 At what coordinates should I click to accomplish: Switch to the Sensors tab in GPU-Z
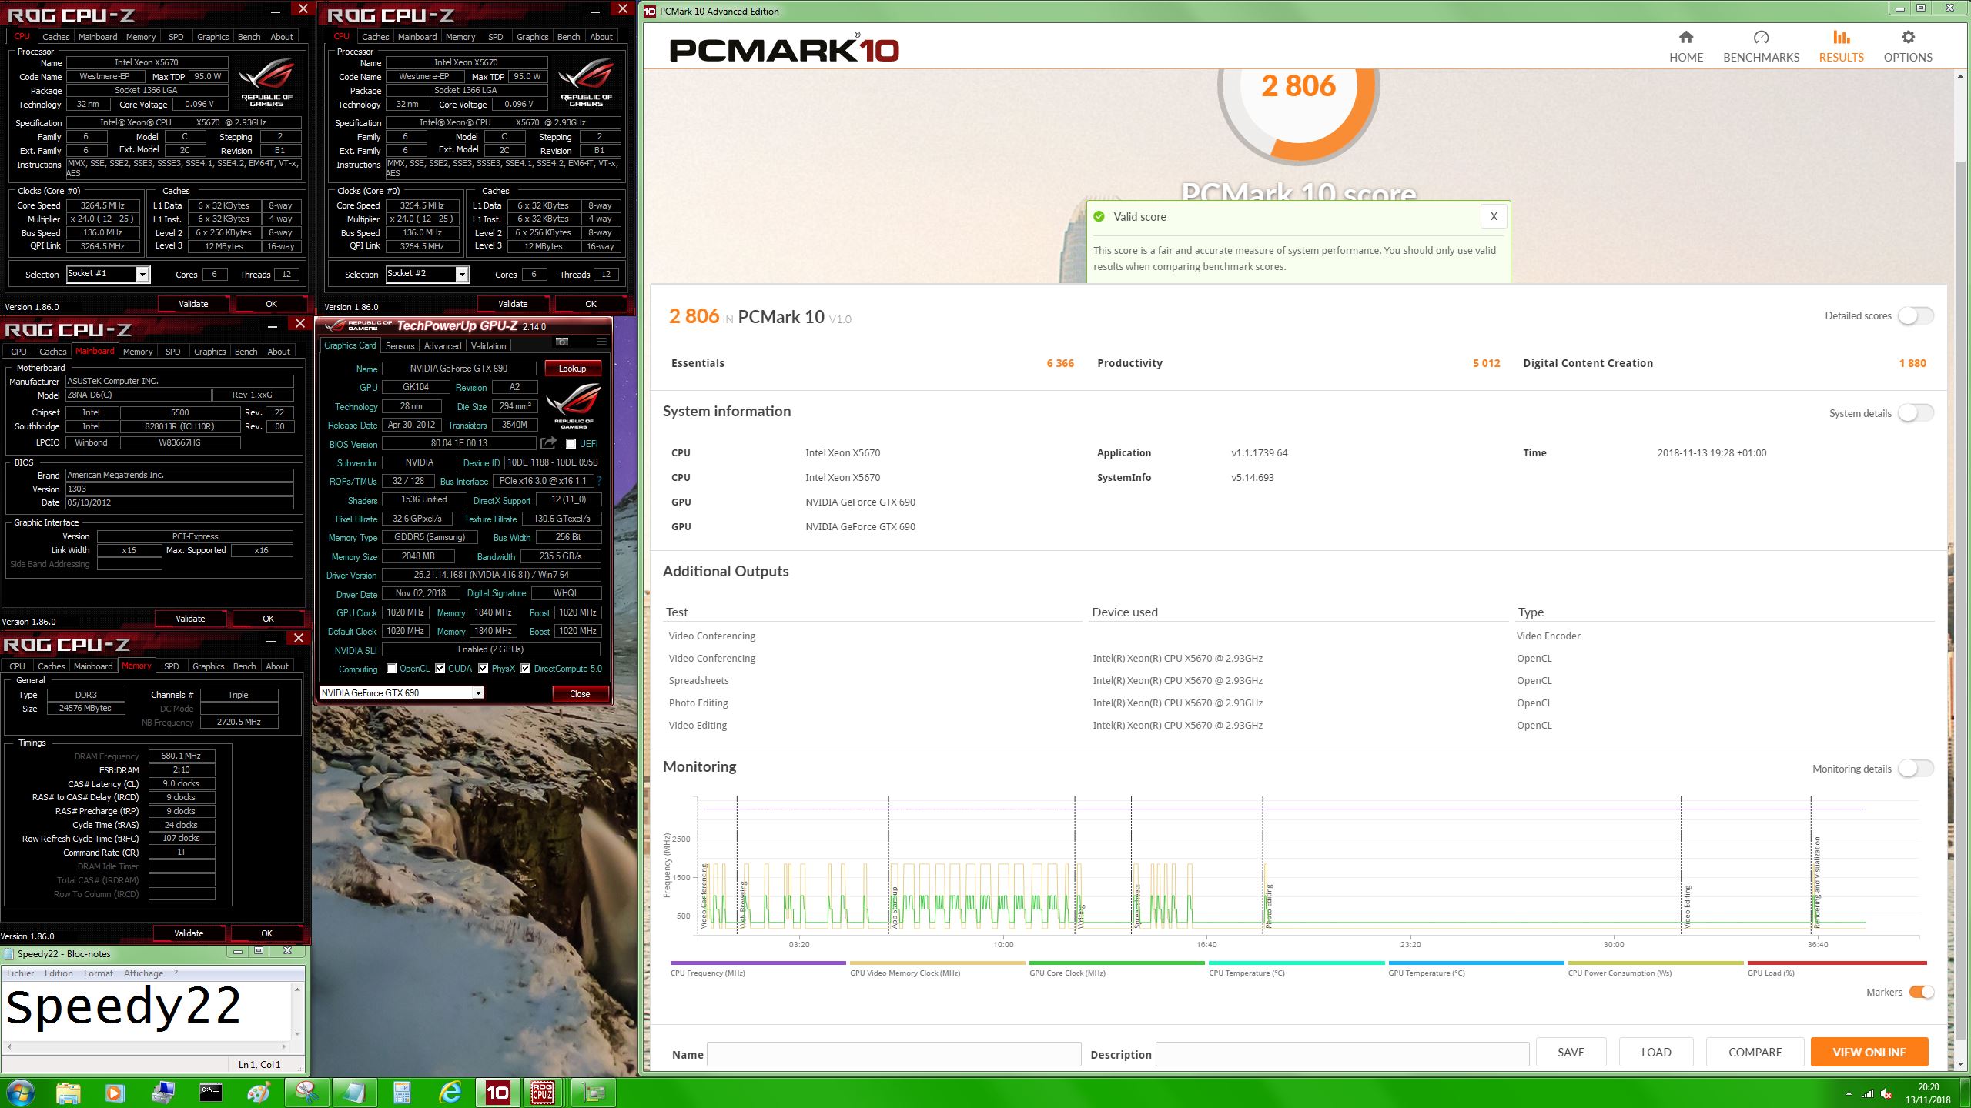point(400,346)
